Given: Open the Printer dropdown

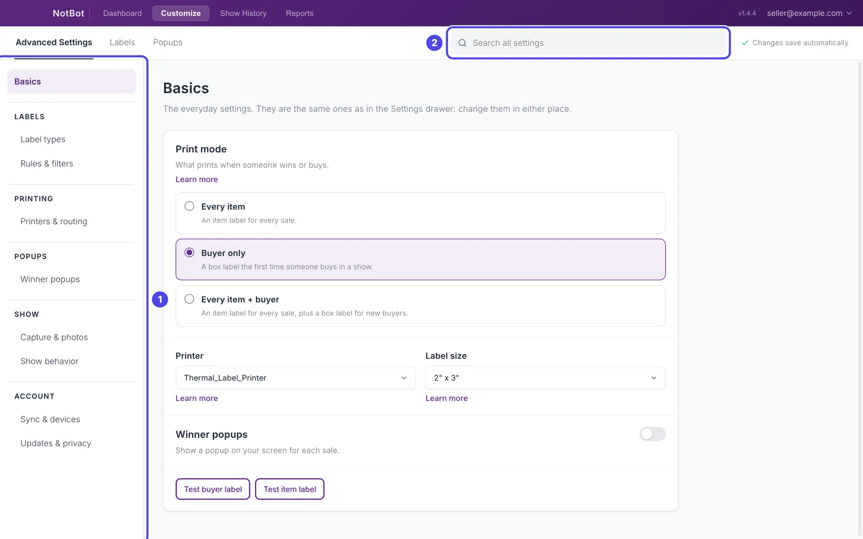Looking at the screenshot, I should [296, 378].
